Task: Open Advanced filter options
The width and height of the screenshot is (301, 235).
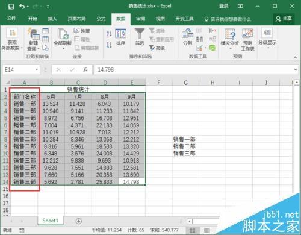Action: [x=157, y=48]
